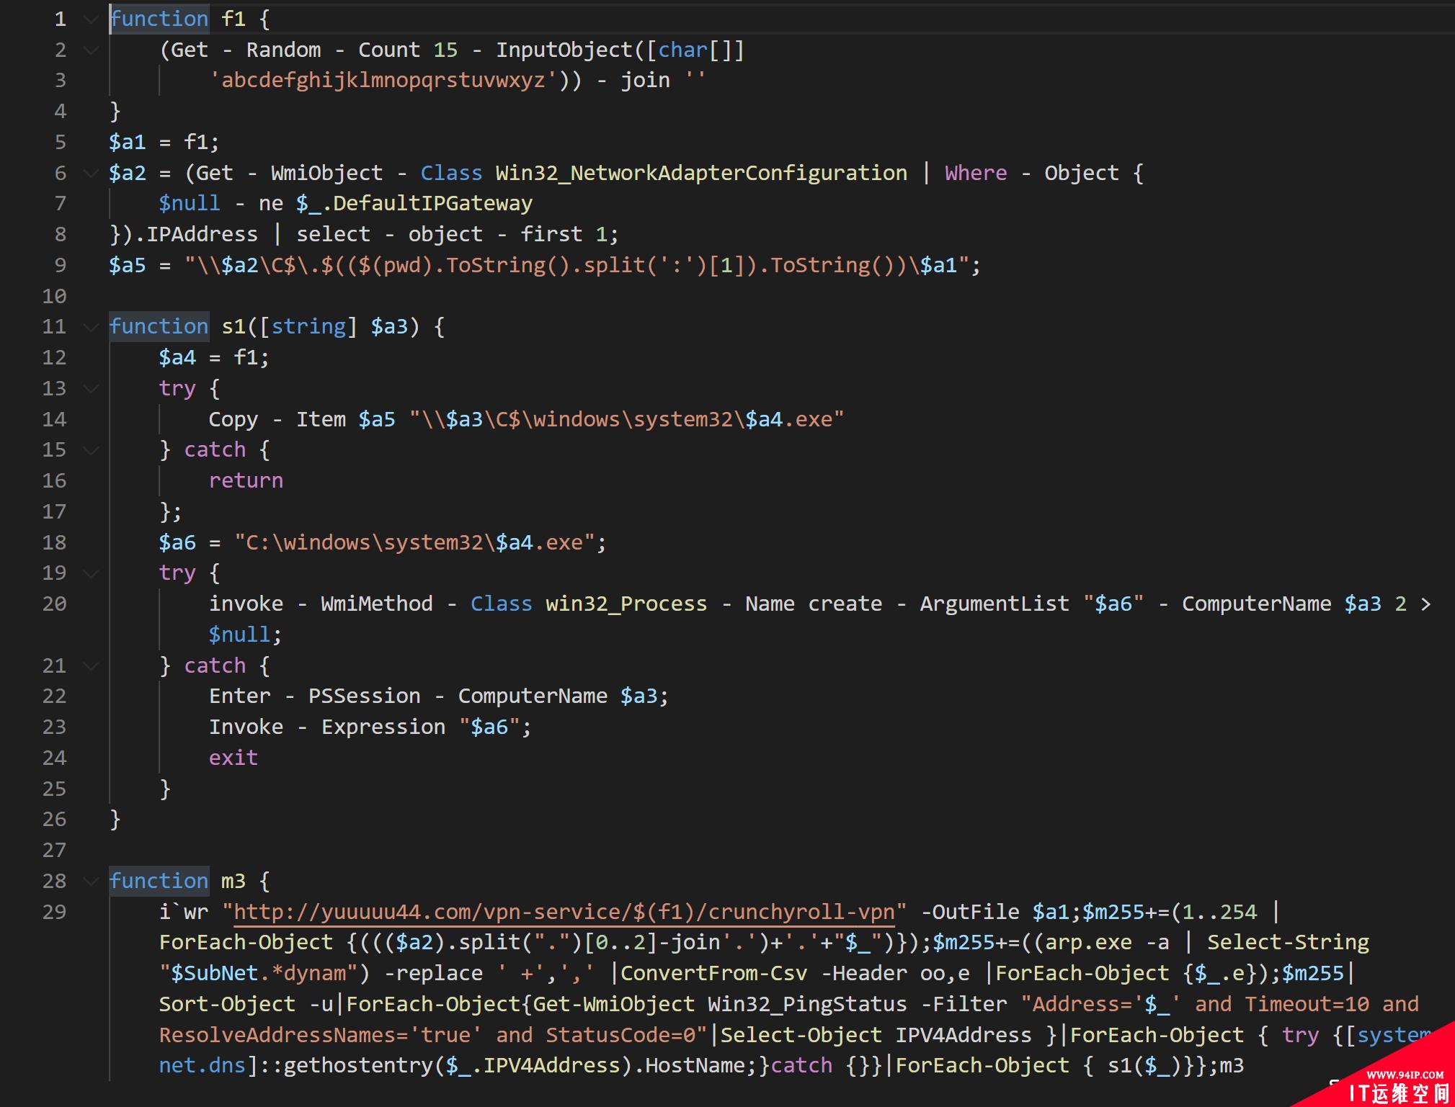Screen dimensions: 1455x1107
Task: Click the word Random on line 2
Action: (283, 50)
